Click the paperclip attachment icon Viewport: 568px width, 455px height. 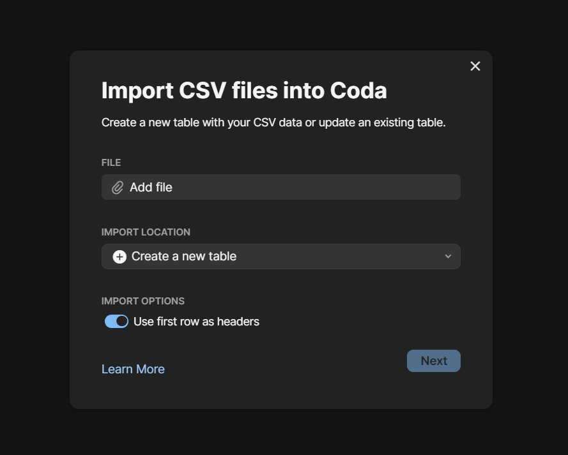click(118, 188)
